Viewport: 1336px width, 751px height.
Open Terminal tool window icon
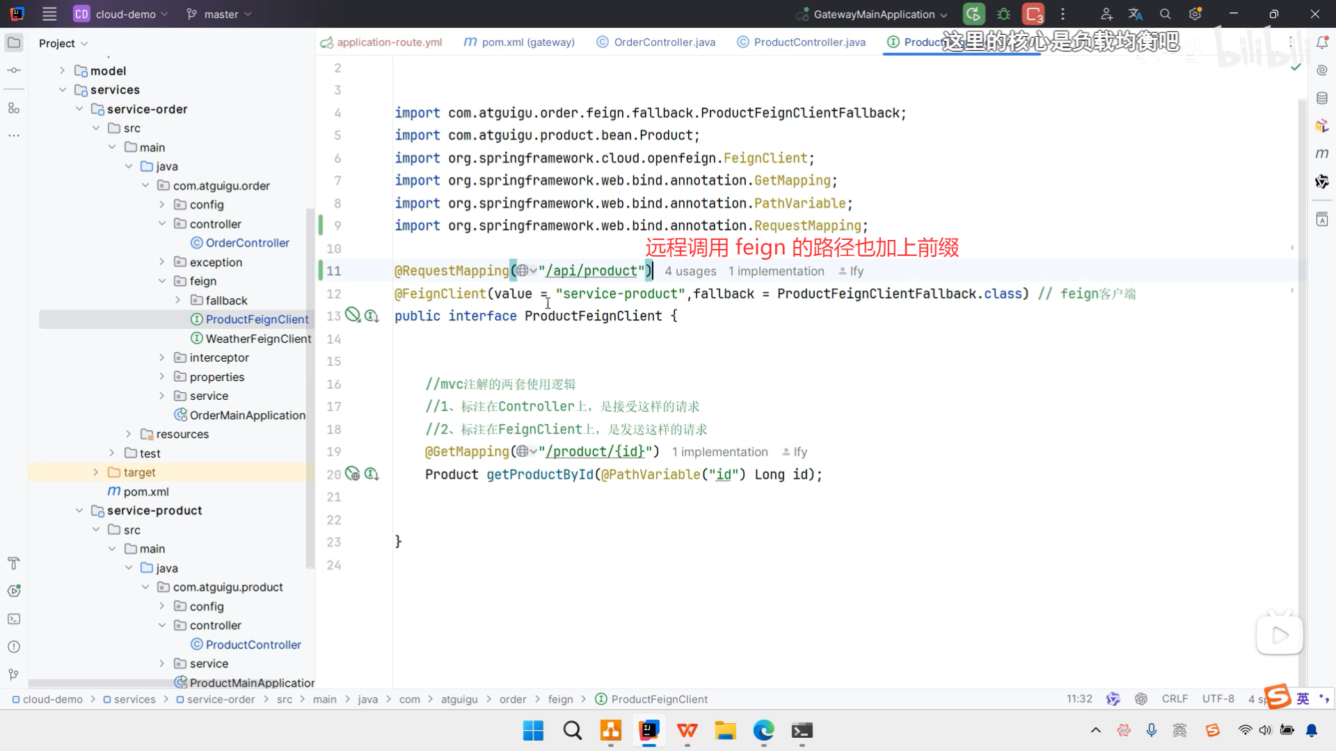(x=14, y=619)
